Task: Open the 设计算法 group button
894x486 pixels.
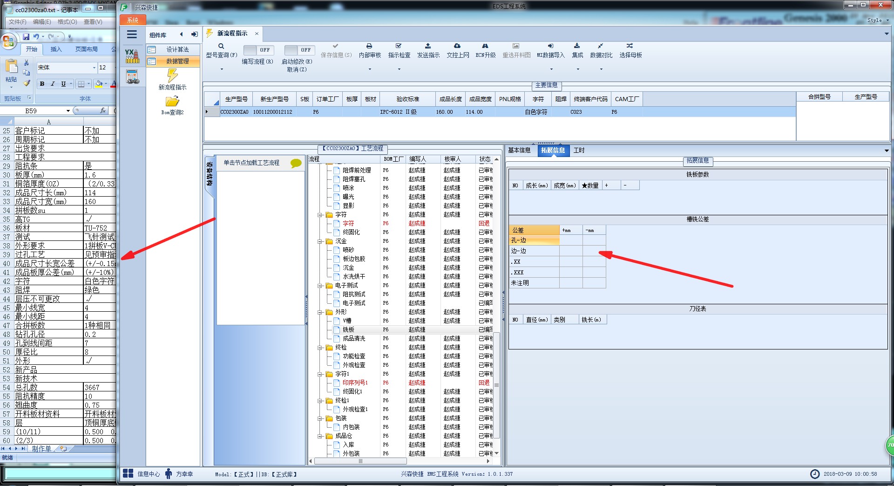Action: point(173,49)
